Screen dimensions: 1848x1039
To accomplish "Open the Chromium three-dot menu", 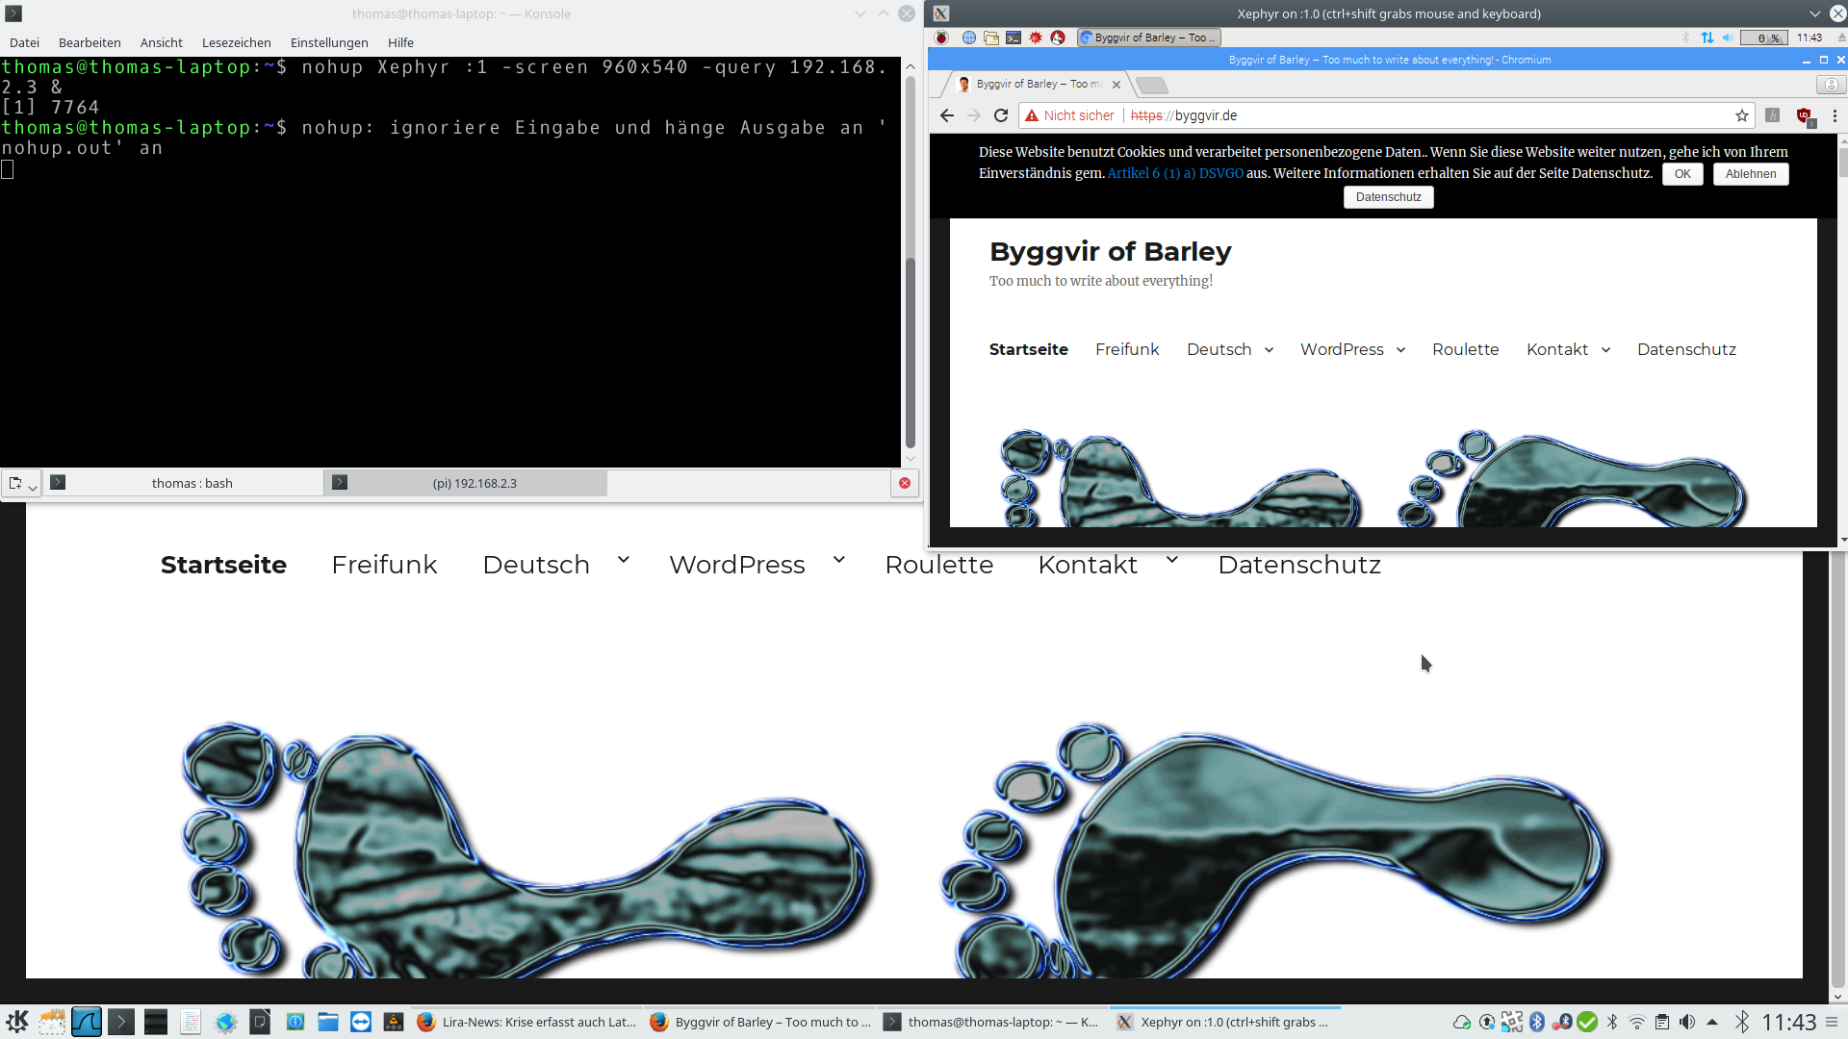I will [1835, 115].
